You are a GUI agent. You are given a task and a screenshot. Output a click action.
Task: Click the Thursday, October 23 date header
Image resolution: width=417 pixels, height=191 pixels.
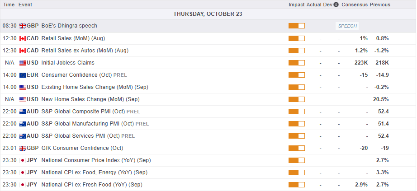pos(208,14)
